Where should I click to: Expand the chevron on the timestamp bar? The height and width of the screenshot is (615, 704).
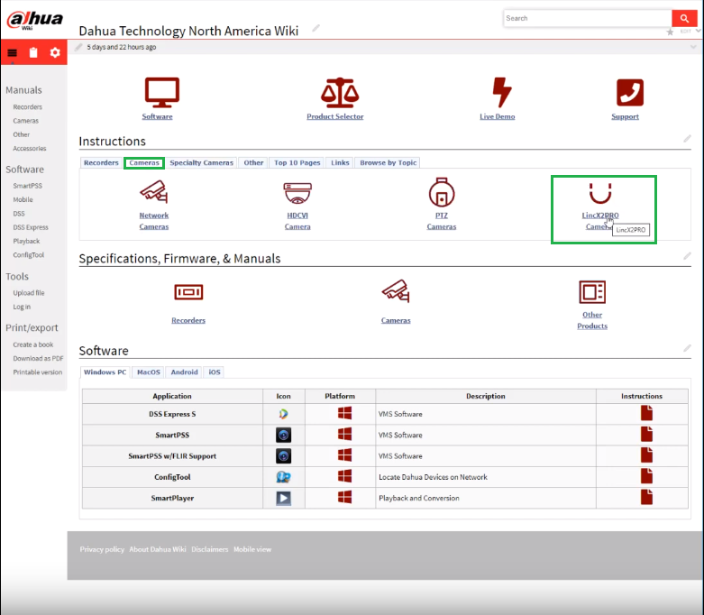tap(692, 47)
